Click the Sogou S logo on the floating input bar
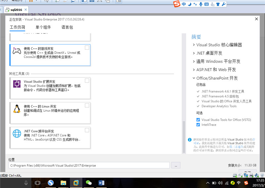 (x=177, y=4)
